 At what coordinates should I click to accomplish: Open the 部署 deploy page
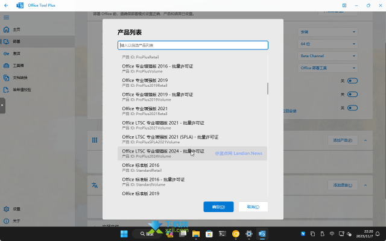pos(37,42)
